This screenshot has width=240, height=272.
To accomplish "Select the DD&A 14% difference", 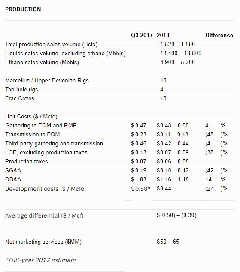I will 216,179.
